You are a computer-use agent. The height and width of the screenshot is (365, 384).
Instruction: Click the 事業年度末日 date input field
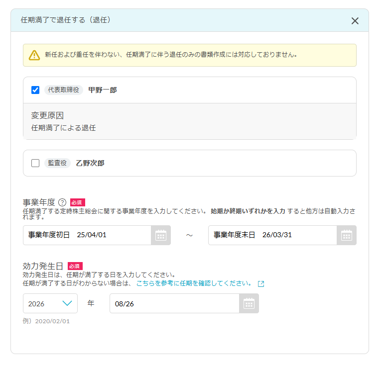[x=272, y=235]
